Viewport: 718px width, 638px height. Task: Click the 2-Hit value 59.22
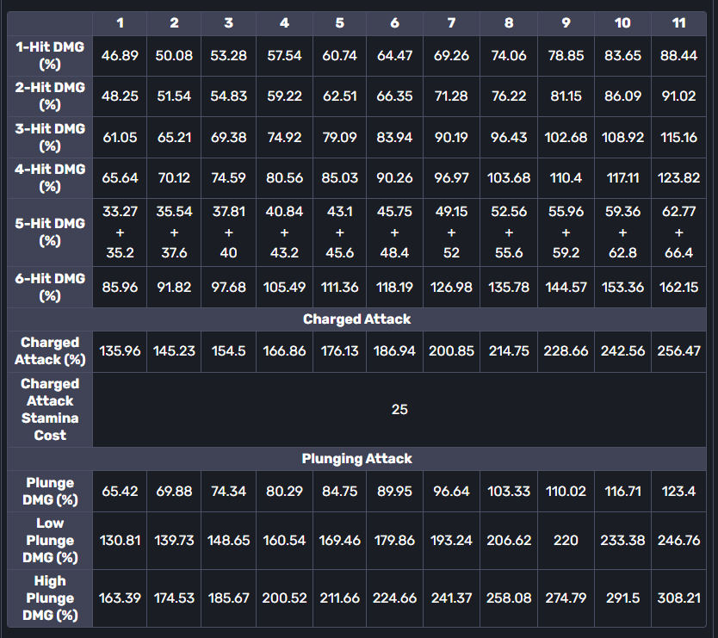pyautogui.click(x=284, y=96)
